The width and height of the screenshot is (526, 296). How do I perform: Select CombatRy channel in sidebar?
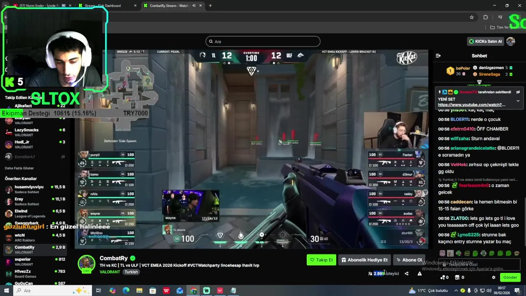point(35,250)
